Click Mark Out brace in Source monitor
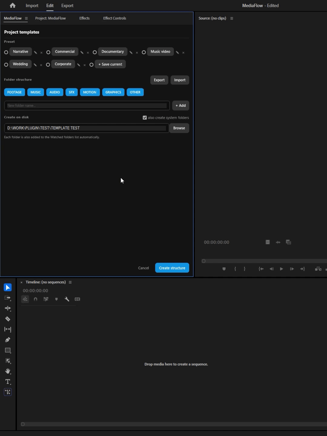The height and width of the screenshot is (436, 327). click(x=245, y=269)
